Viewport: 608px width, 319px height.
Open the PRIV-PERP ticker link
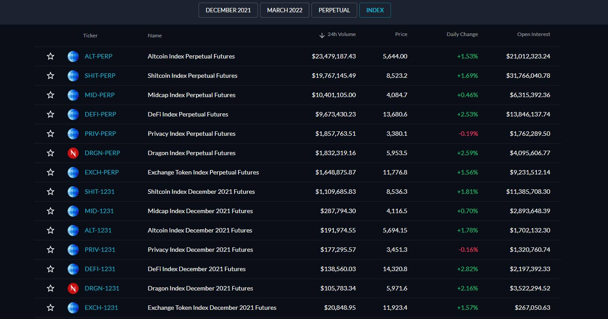[101, 134]
